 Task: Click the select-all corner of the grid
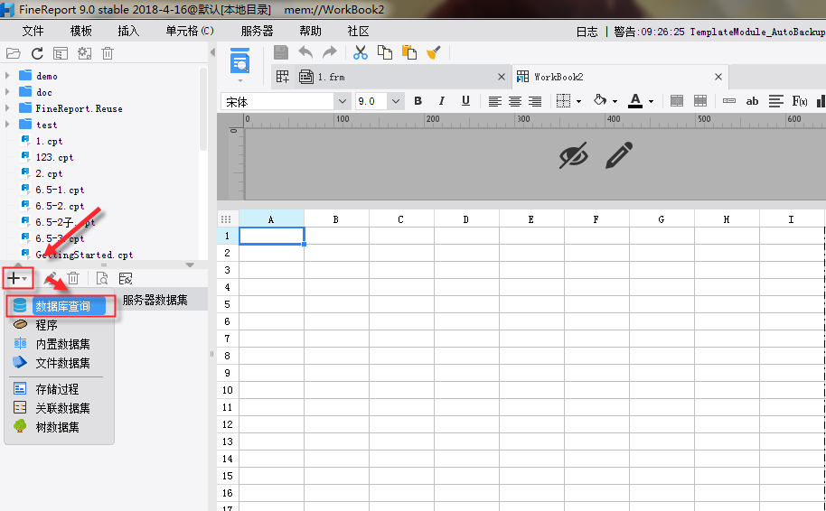pyautogui.click(x=227, y=218)
